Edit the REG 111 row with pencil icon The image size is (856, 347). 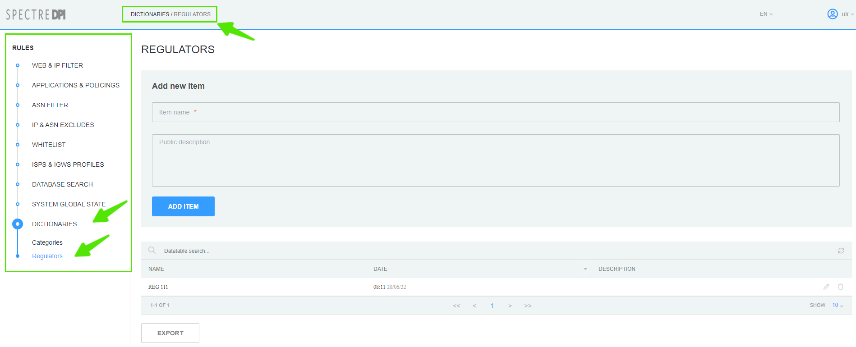coord(826,287)
